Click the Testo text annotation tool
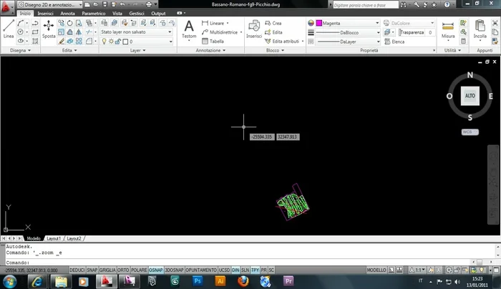The image size is (501, 289). click(189, 29)
